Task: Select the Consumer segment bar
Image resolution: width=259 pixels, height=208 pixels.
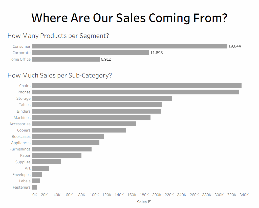Action: coord(129,46)
